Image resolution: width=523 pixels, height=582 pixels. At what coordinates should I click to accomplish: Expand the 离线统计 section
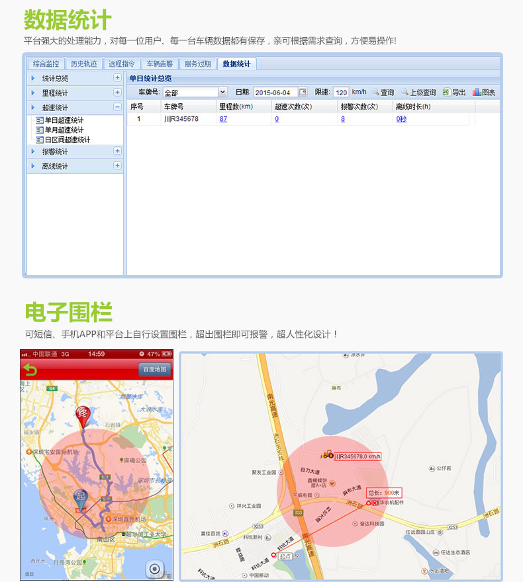pos(117,166)
